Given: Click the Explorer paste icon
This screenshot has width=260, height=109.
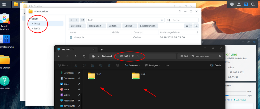Looking at the screenshot, I should click(93, 65).
